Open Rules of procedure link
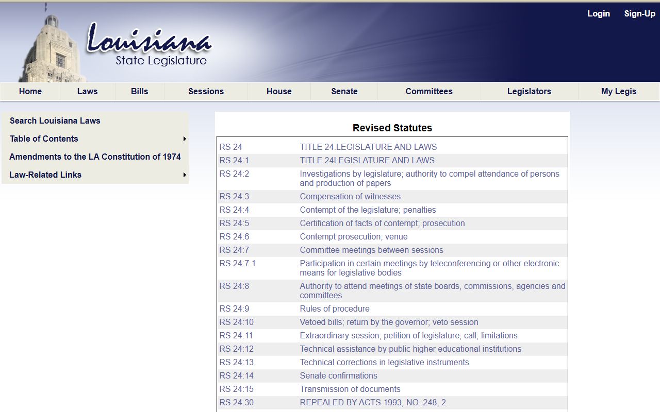 pyautogui.click(x=335, y=308)
